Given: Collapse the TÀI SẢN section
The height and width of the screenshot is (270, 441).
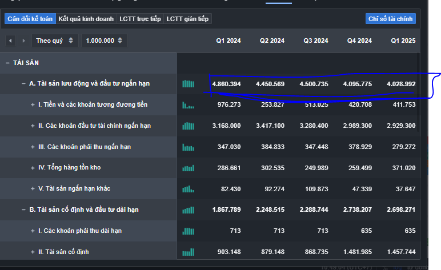Looking at the screenshot, I should (x=7, y=63).
